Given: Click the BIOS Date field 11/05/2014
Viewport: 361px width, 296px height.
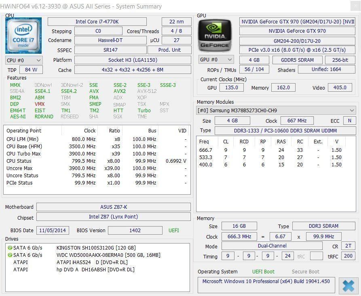Looking at the screenshot, I should (53, 231).
